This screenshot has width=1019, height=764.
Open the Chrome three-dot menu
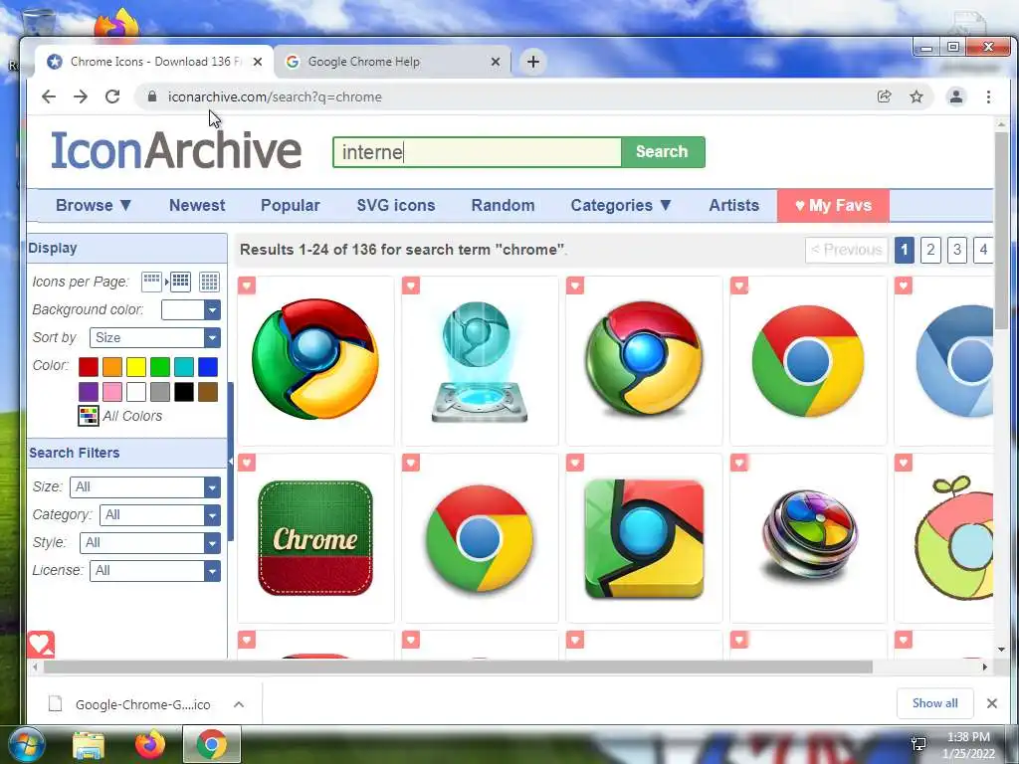click(988, 96)
